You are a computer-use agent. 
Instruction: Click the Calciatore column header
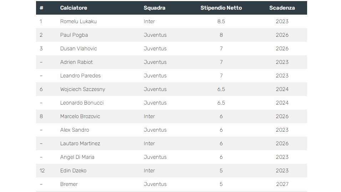(x=73, y=8)
